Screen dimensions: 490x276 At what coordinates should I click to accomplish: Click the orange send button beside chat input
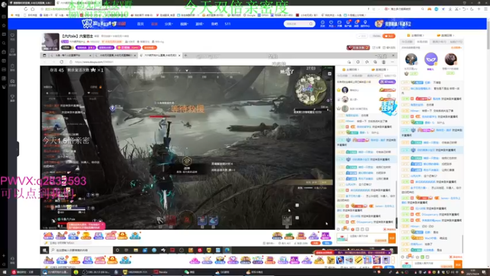pos(458,265)
